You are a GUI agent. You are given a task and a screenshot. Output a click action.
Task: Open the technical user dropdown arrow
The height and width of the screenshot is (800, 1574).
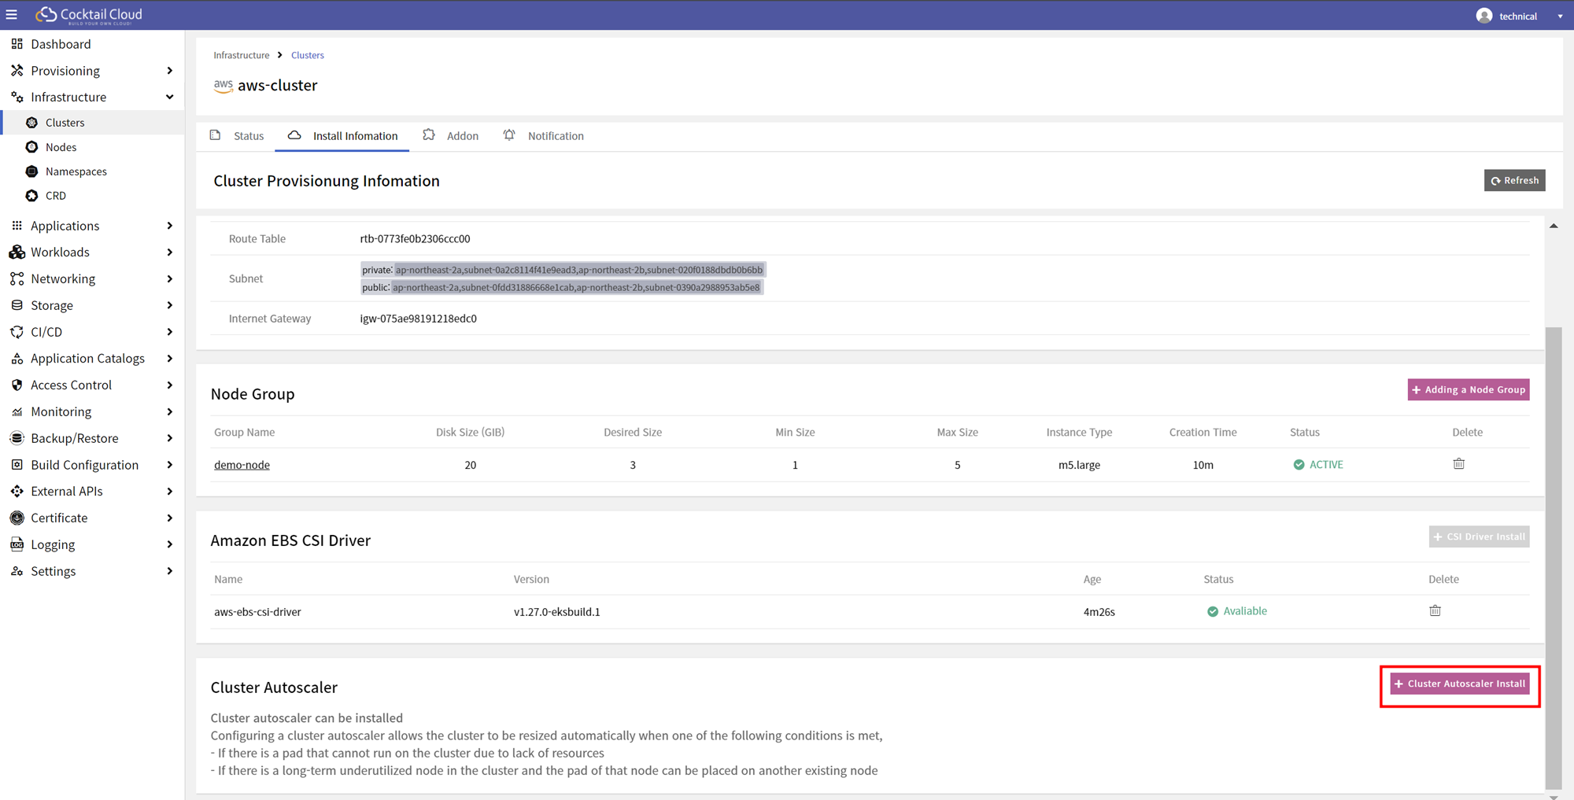[x=1560, y=17]
